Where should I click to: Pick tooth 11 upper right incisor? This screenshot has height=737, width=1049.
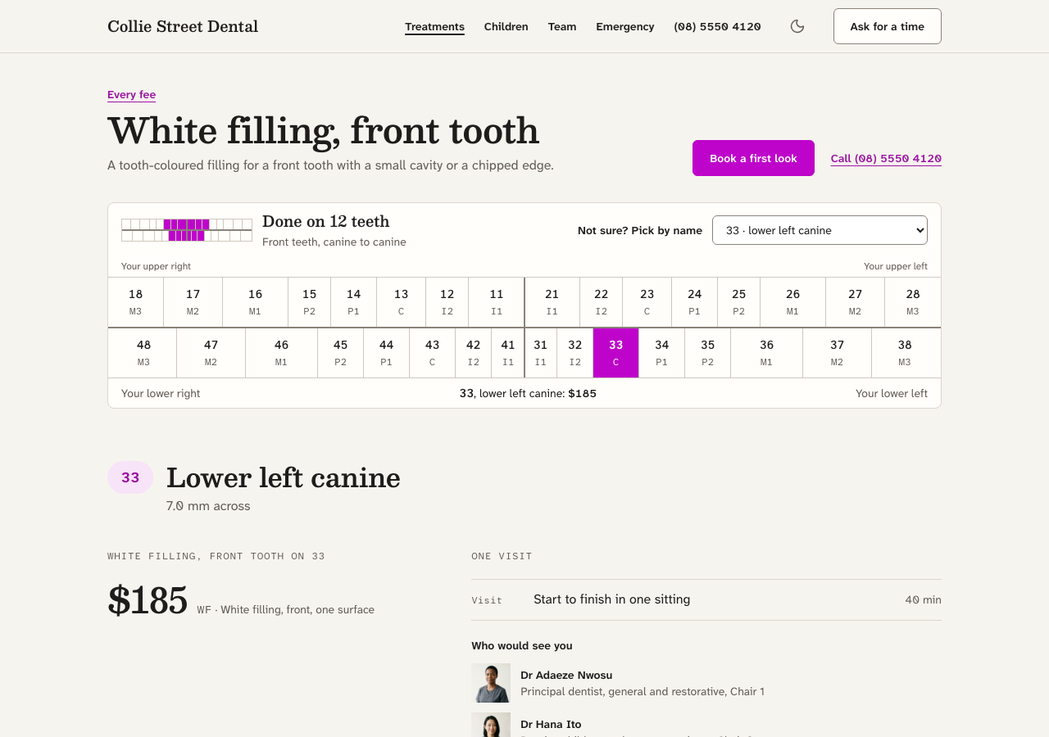pyautogui.click(x=497, y=302)
